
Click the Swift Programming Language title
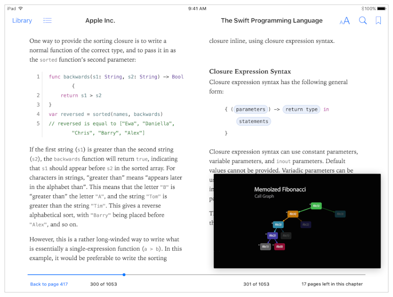pyautogui.click(x=272, y=20)
